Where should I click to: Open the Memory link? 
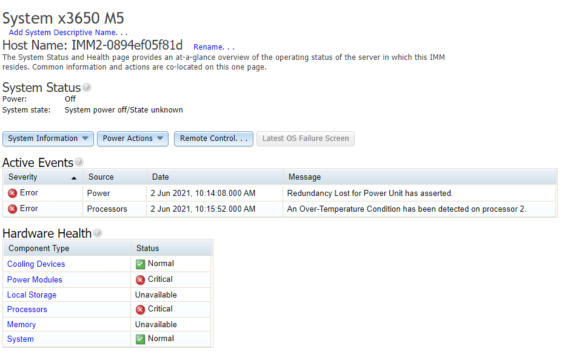click(22, 324)
